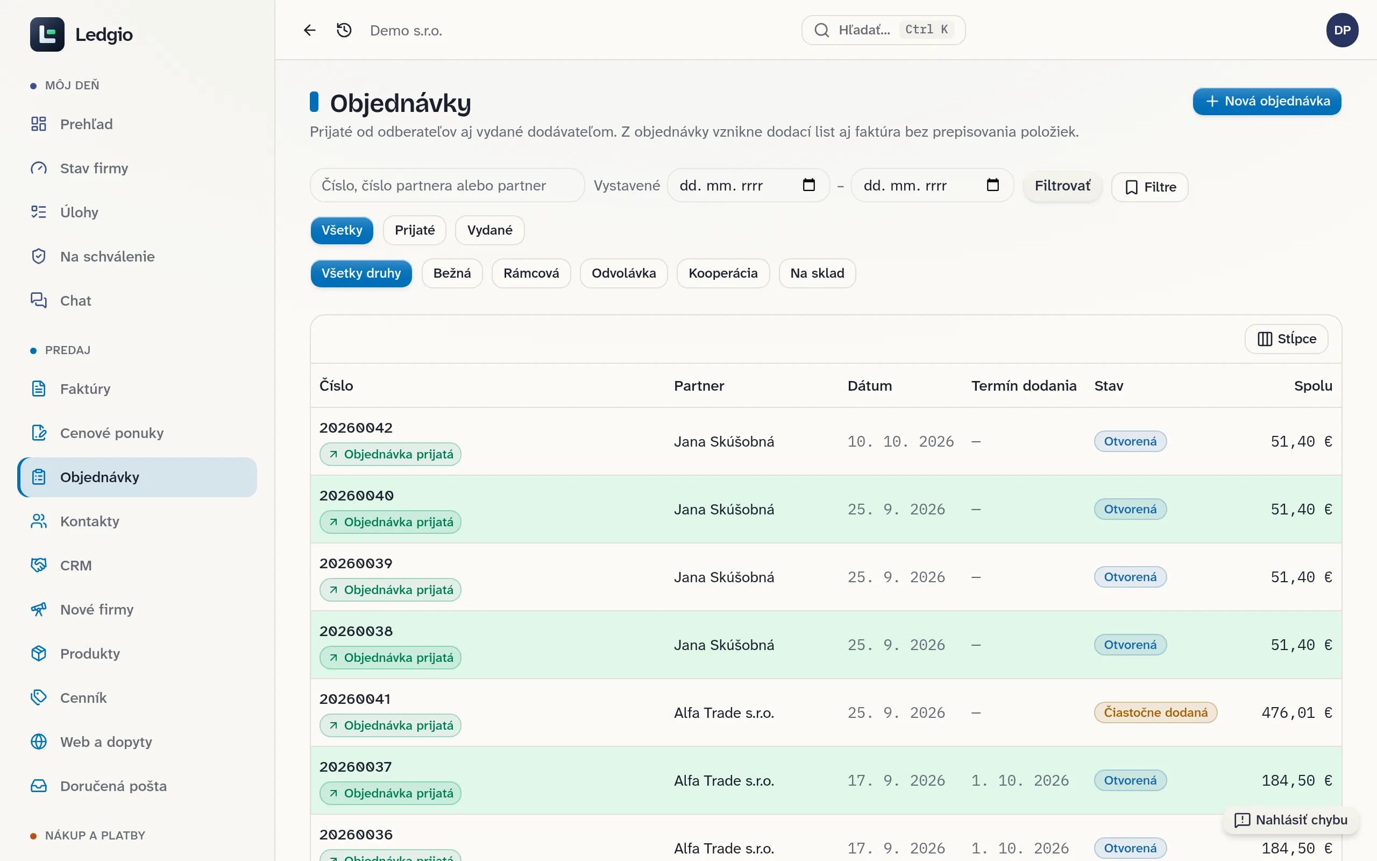
Task: Select the Vydané filter chip
Action: click(x=489, y=230)
